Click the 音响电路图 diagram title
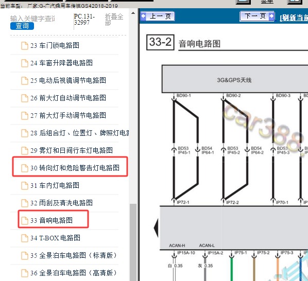Viewport: 308px width, 281px height. [199, 44]
